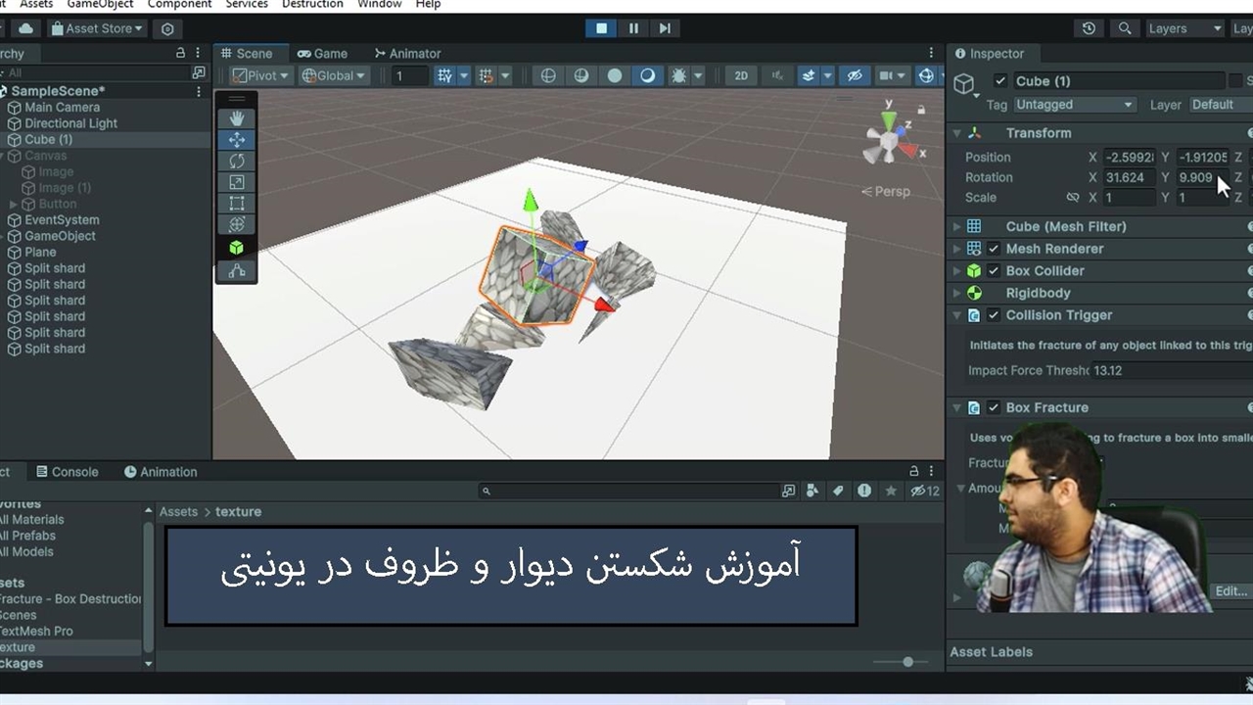Click the Rotation X value field

pyautogui.click(x=1129, y=178)
